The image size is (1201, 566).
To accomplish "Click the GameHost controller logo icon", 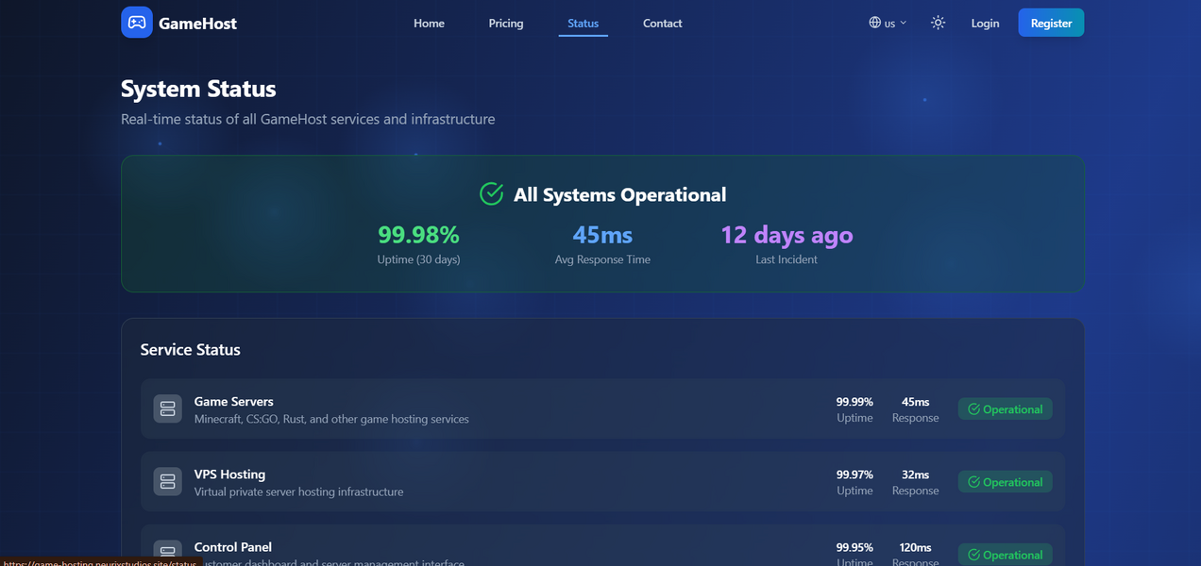I will click(137, 23).
